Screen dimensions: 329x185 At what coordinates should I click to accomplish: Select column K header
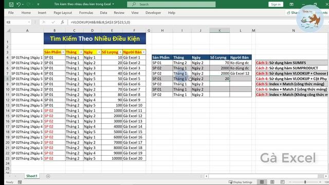[220, 31]
